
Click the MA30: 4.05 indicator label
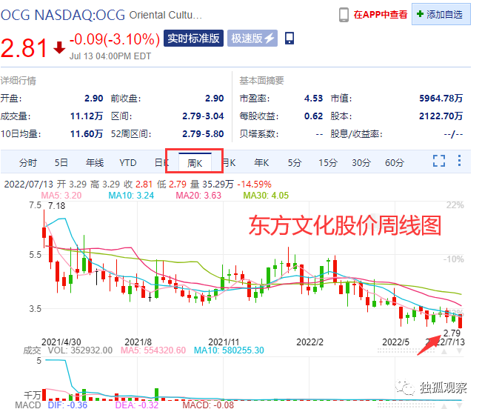266,196
